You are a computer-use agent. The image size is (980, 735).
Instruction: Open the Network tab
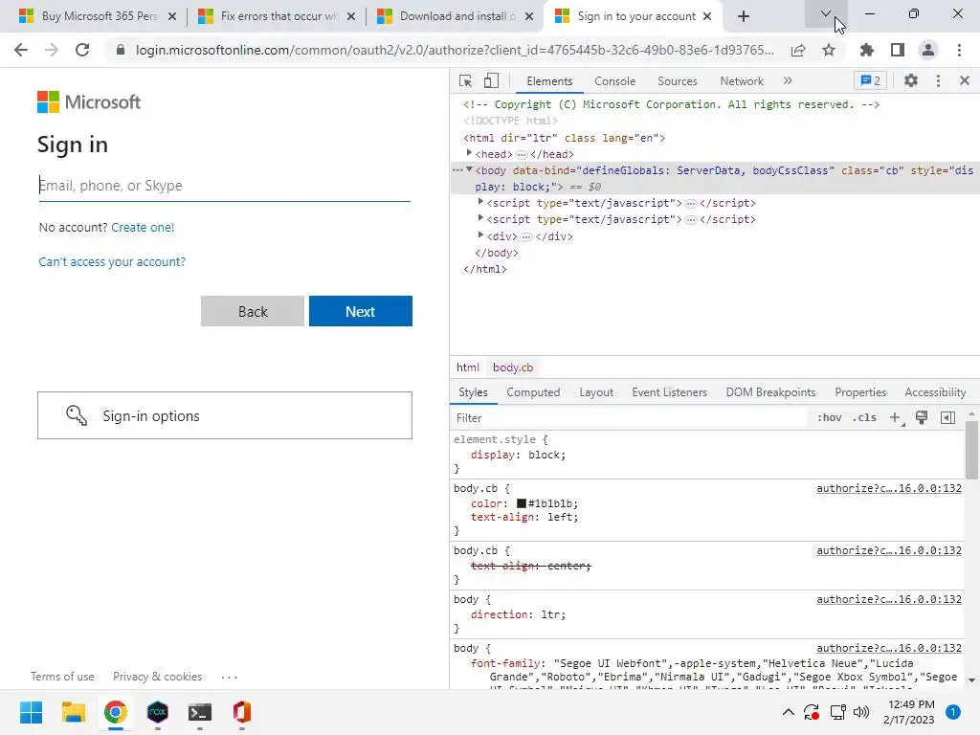(x=742, y=81)
